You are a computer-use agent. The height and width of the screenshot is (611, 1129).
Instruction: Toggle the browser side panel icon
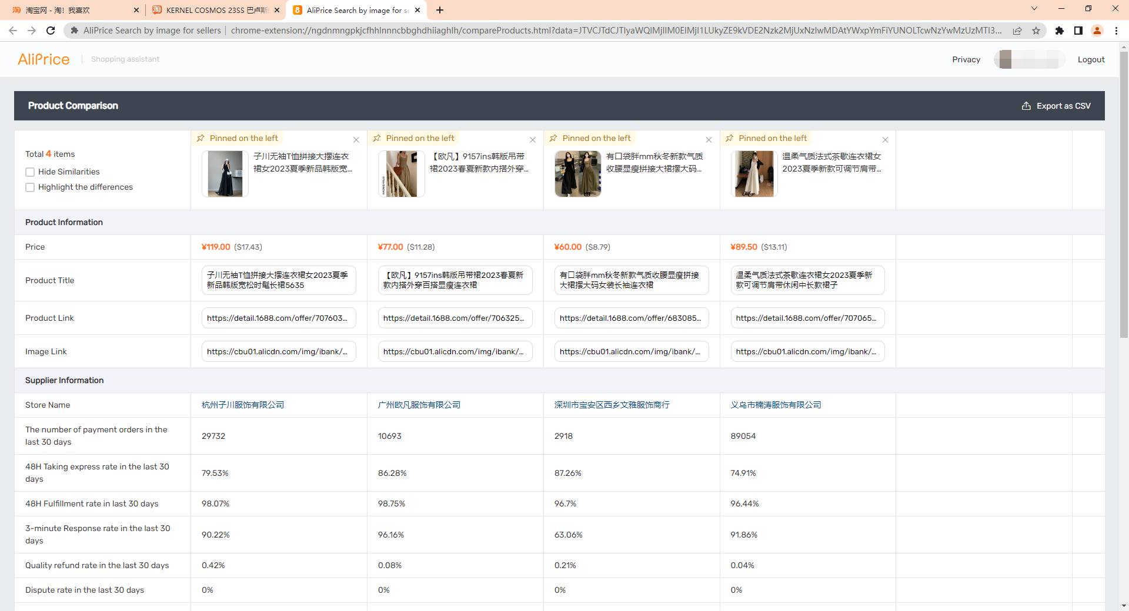tap(1078, 31)
